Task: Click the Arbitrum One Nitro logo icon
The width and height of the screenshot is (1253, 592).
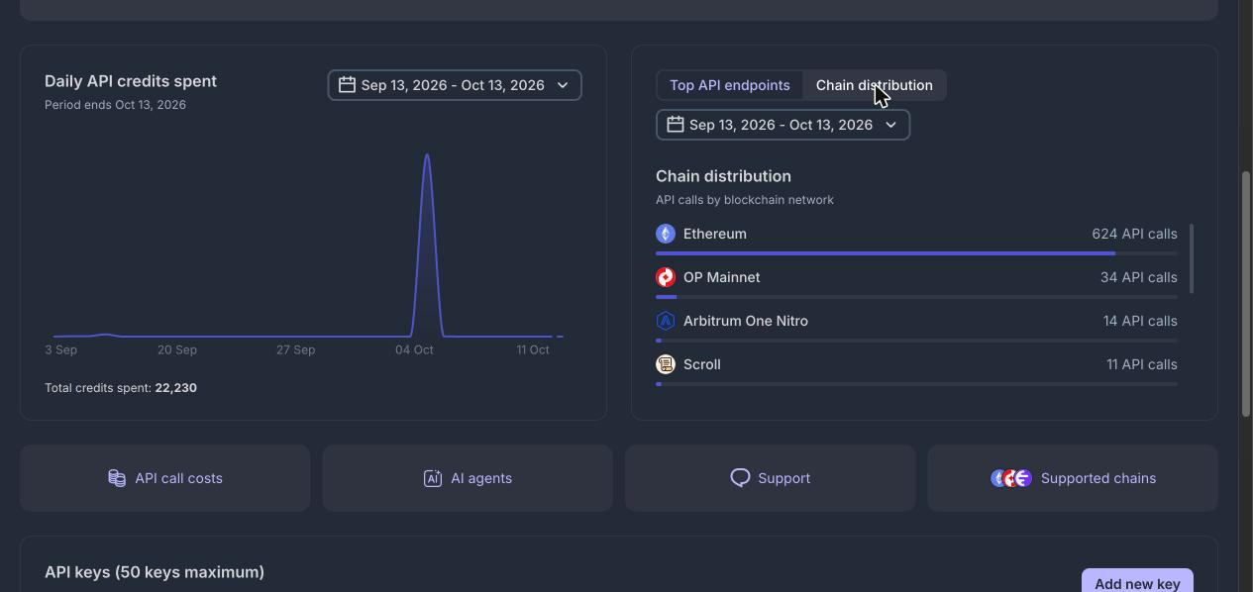Action: pos(666,321)
